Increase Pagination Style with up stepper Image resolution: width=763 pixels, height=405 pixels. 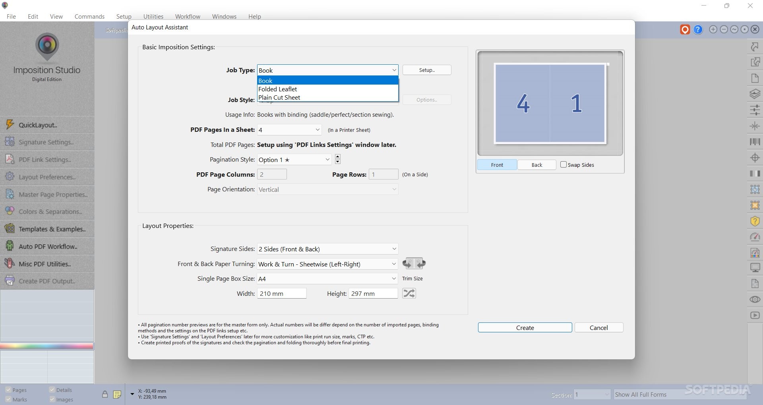(337, 156)
